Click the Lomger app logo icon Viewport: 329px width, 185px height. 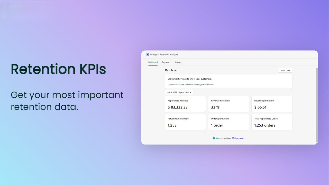pos(148,54)
